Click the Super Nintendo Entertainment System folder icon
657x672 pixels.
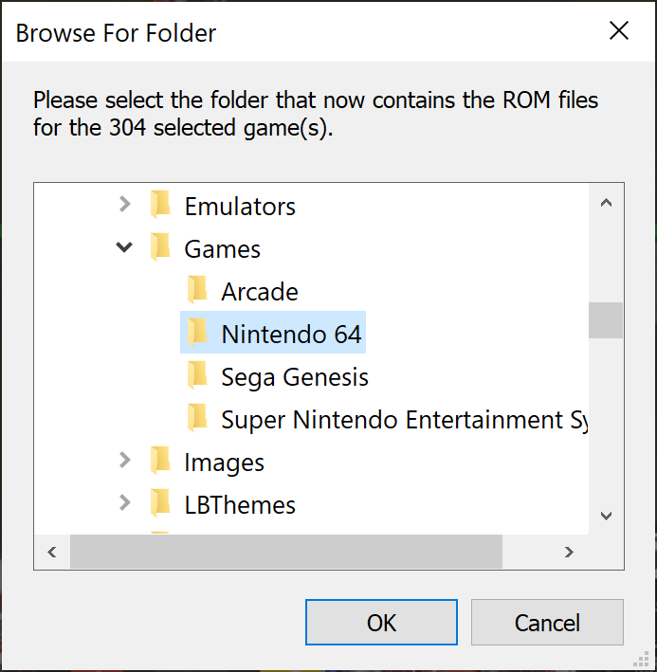(197, 418)
